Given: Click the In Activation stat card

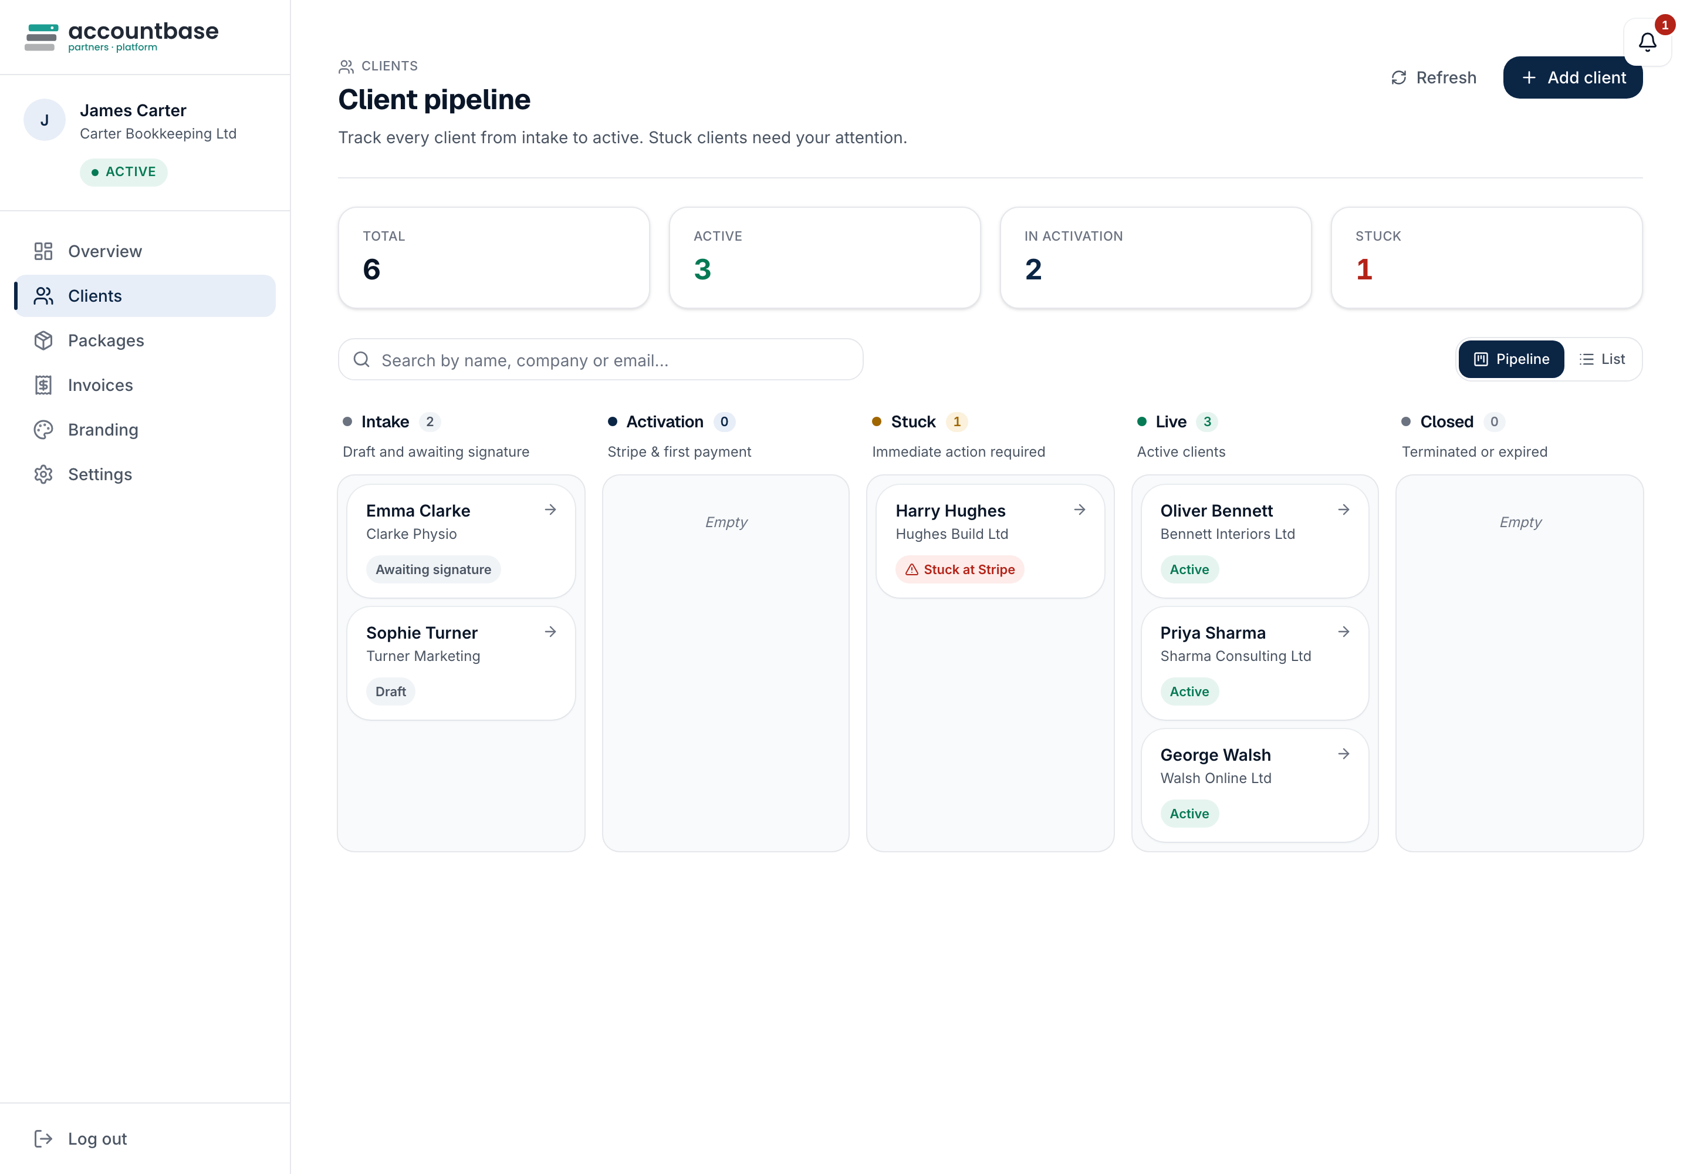Looking at the screenshot, I should (x=1155, y=258).
